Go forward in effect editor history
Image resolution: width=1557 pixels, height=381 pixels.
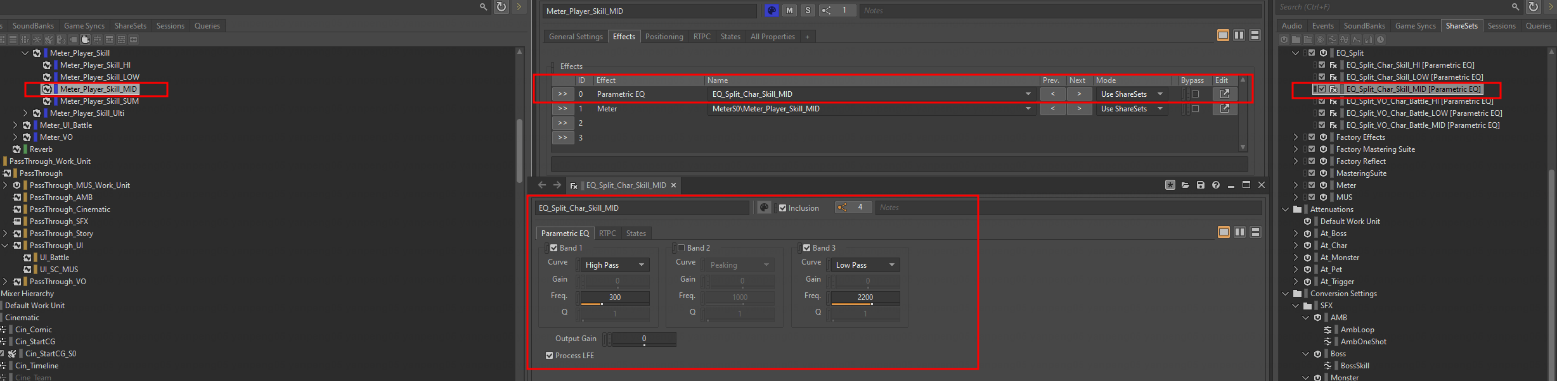click(x=557, y=185)
